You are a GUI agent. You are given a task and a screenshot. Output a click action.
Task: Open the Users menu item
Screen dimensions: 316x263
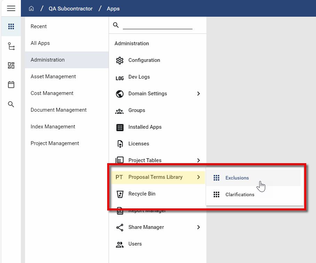point(135,244)
